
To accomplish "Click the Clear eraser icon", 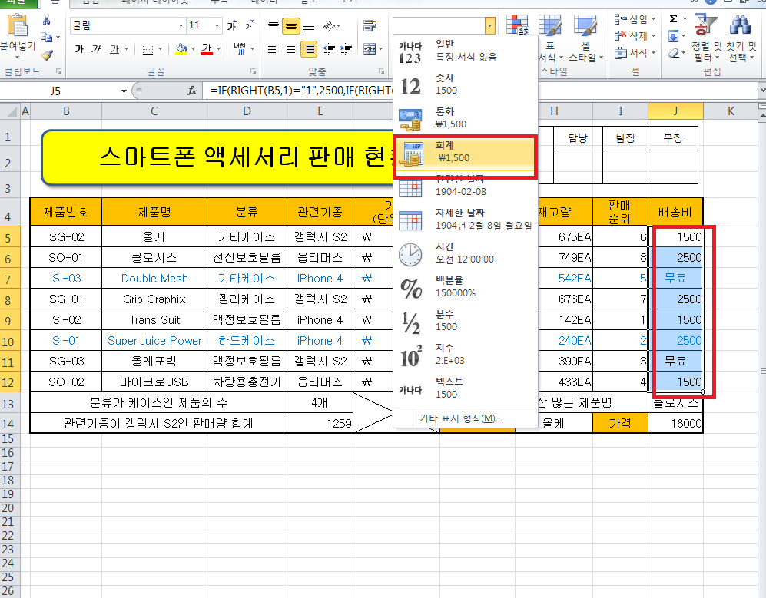I will pyautogui.click(x=674, y=53).
